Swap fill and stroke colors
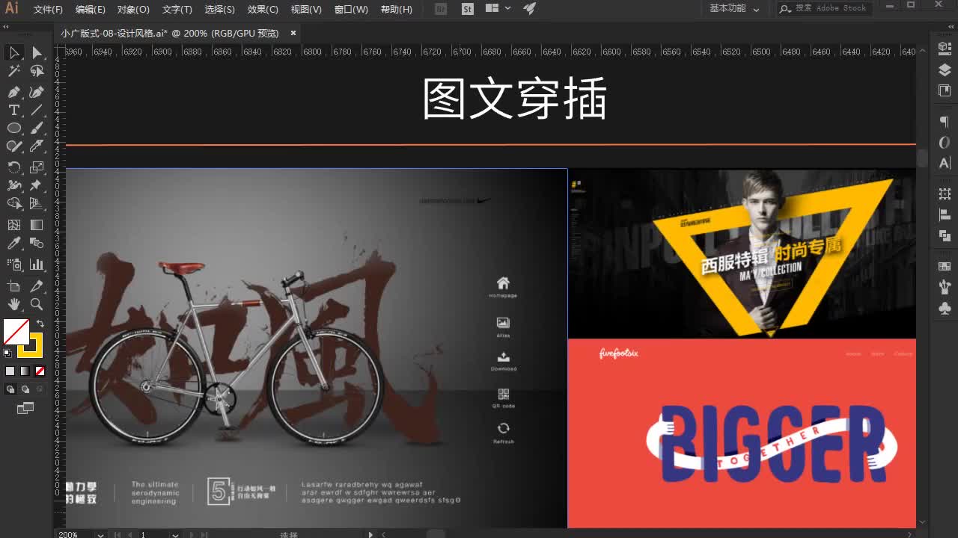The width and height of the screenshot is (958, 538). click(40, 324)
